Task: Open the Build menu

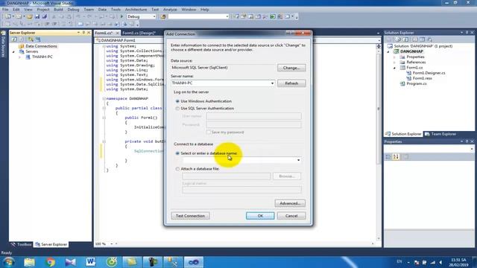Action: pos(58,10)
